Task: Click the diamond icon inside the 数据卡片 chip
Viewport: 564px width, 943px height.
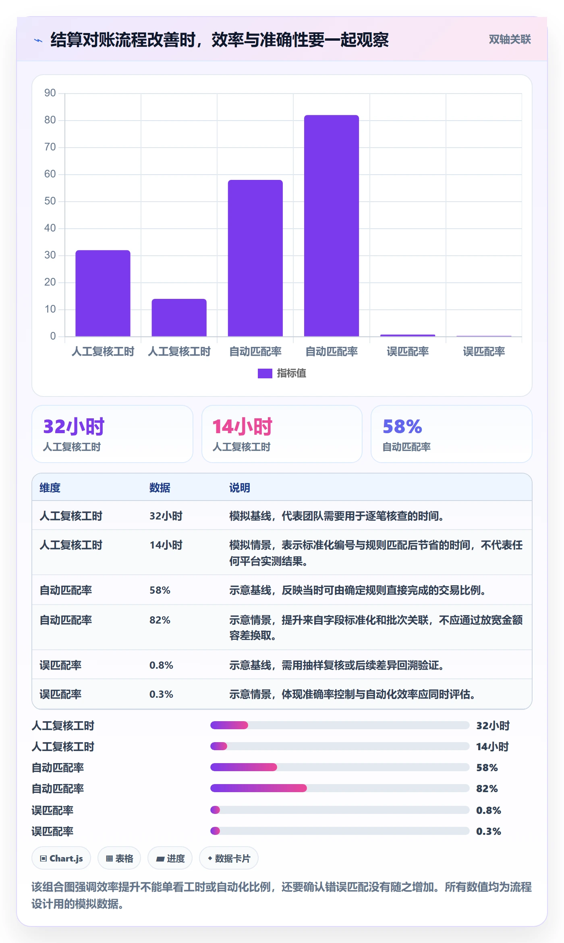Action: pyautogui.click(x=210, y=858)
